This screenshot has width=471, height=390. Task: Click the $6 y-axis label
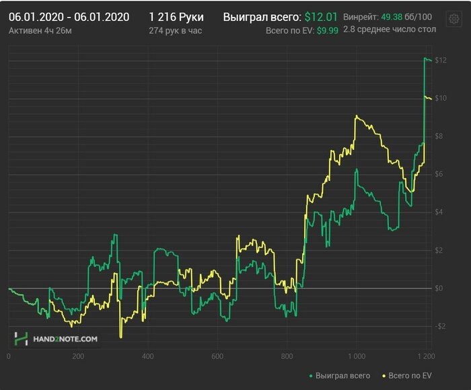(x=439, y=174)
